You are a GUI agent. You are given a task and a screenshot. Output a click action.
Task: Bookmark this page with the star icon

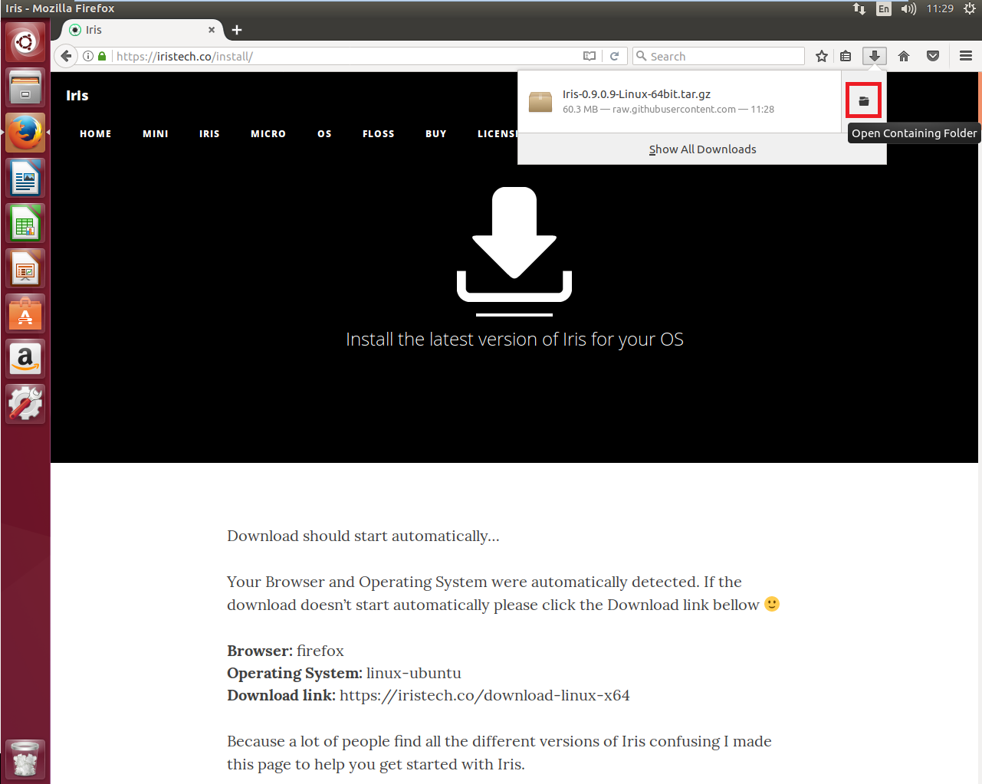[822, 56]
